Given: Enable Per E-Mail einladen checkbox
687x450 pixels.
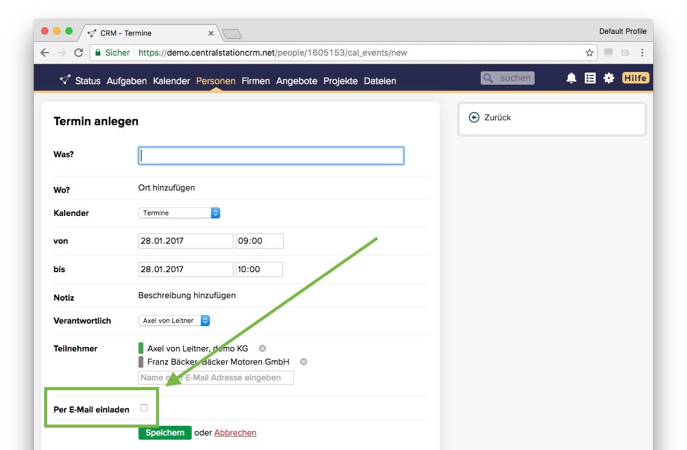Looking at the screenshot, I should click(144, 408).
